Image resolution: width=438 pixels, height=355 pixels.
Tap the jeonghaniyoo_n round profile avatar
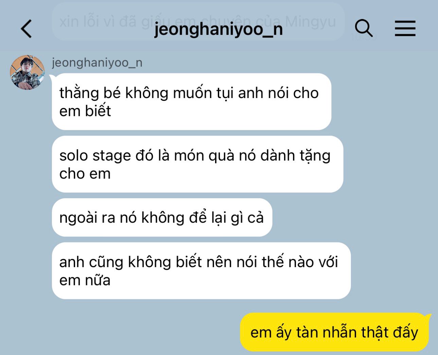coord(28,72)
